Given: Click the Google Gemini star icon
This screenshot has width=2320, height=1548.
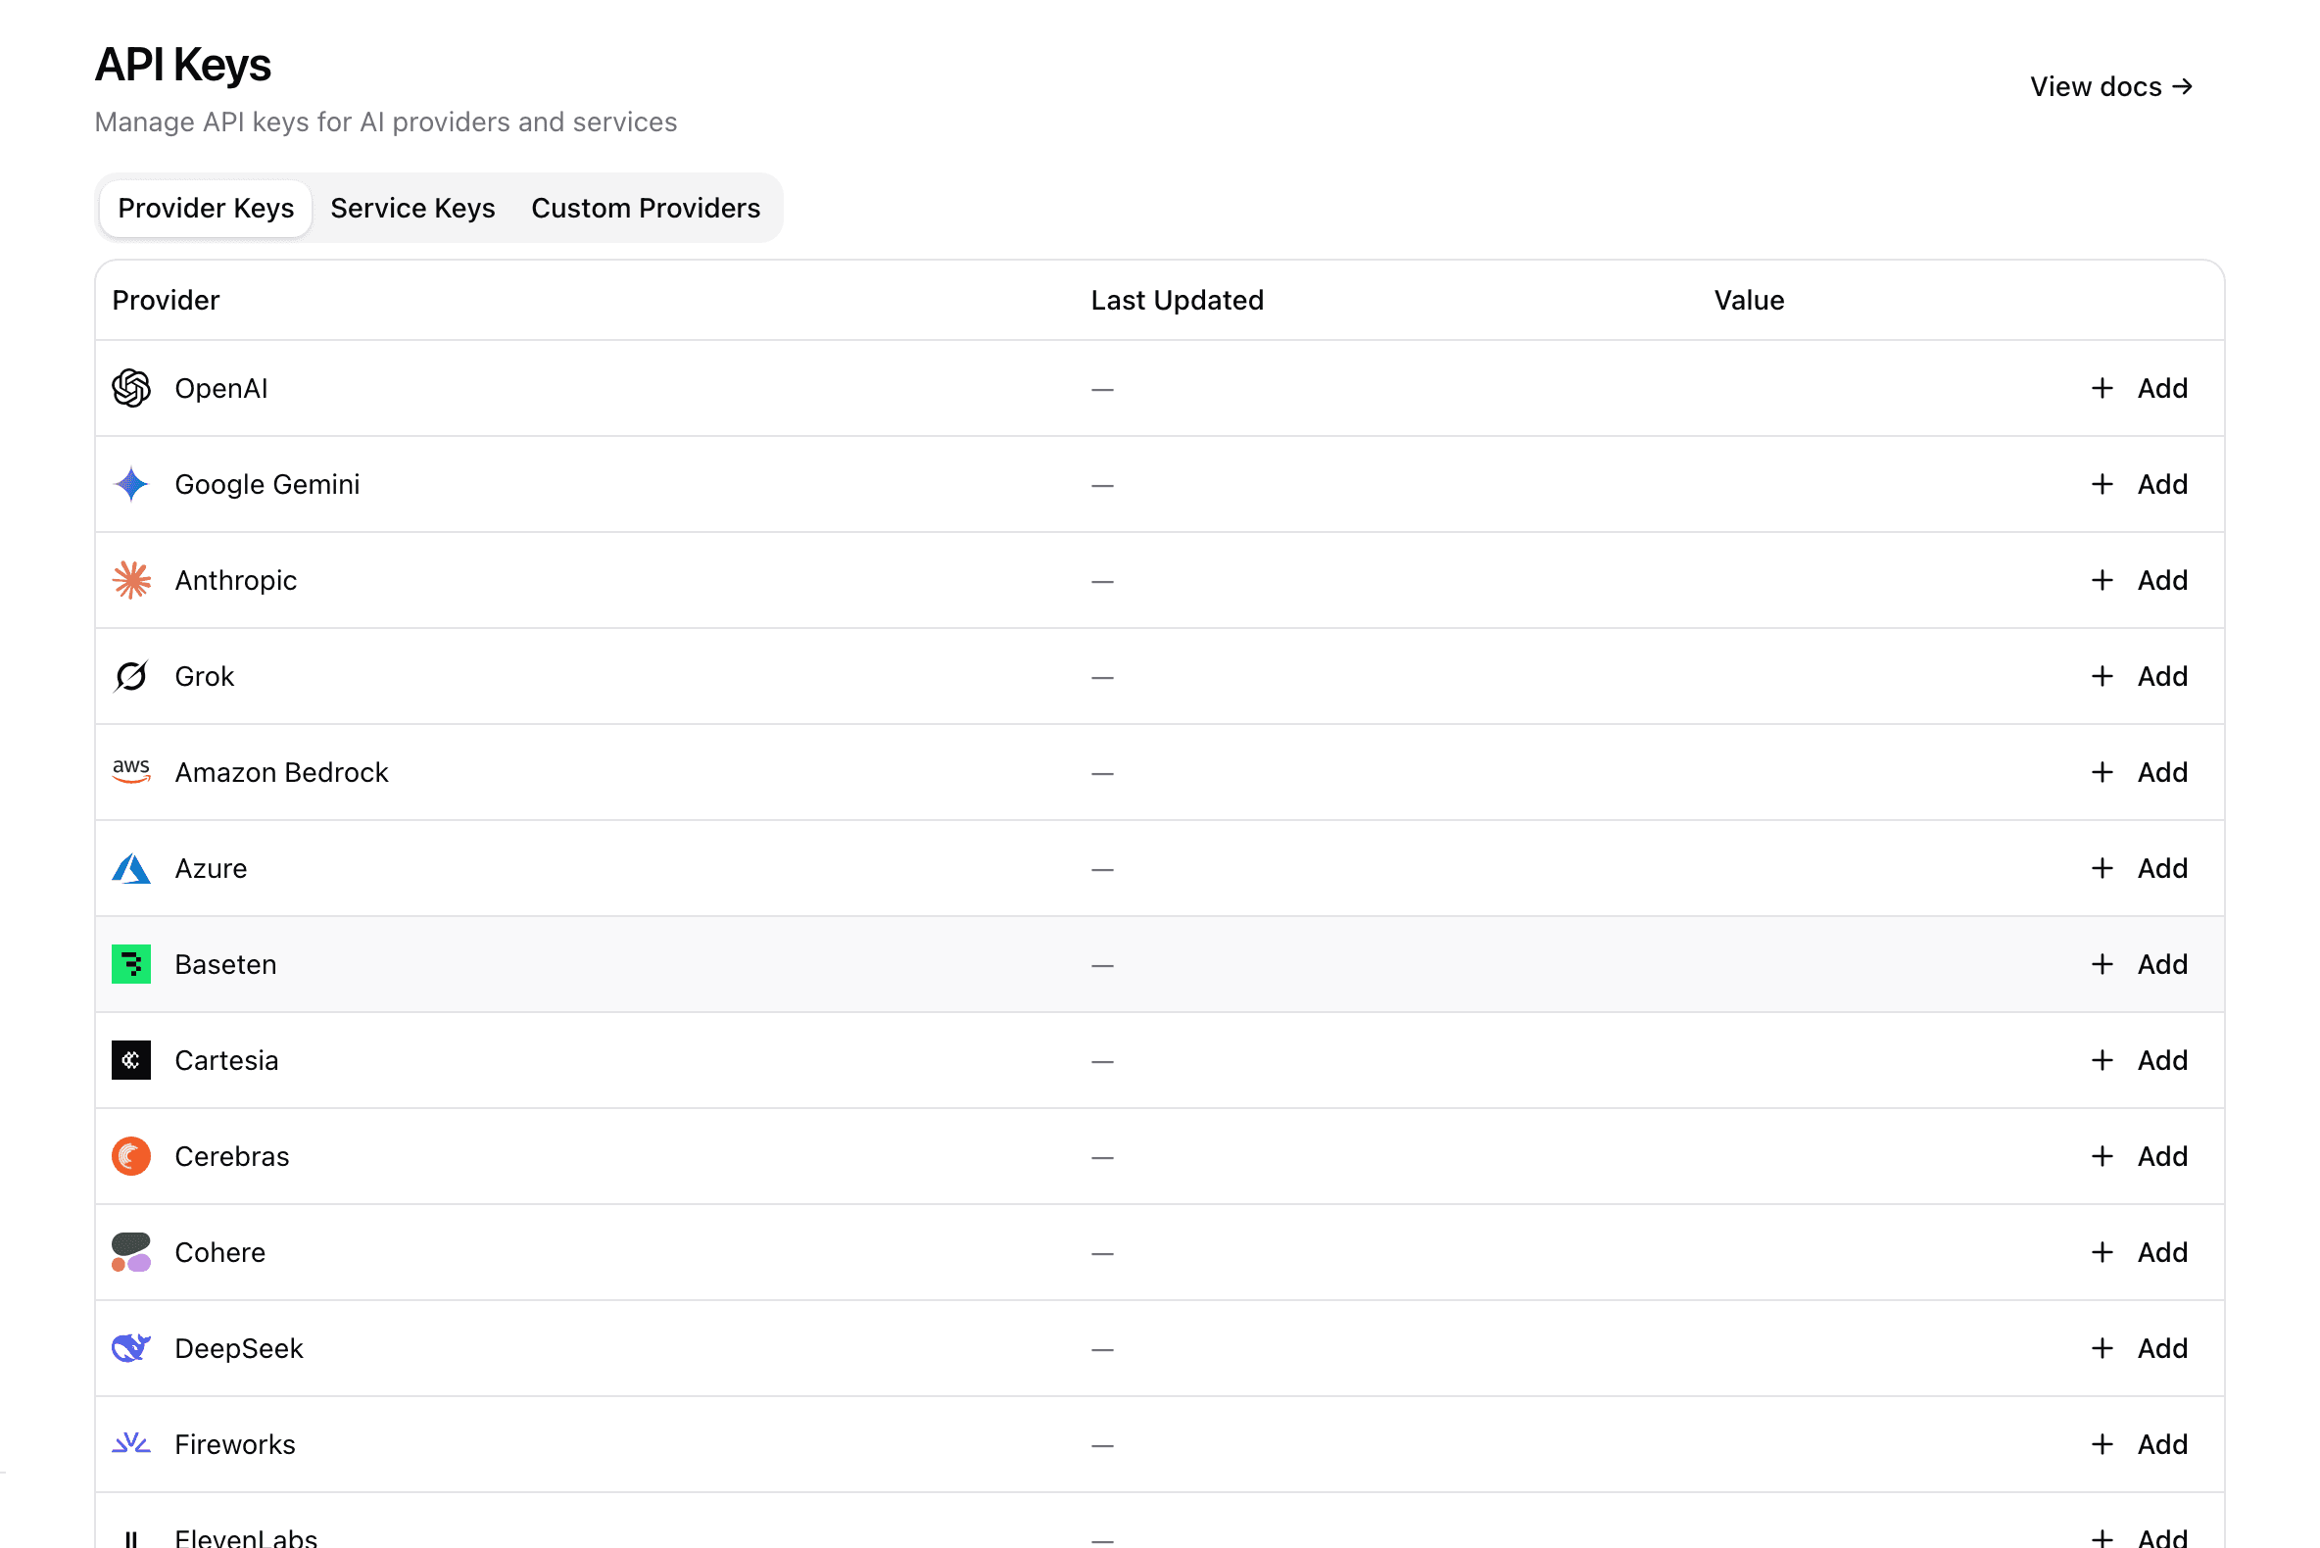Looking at the screenshot, I should [x=131, y=484].
